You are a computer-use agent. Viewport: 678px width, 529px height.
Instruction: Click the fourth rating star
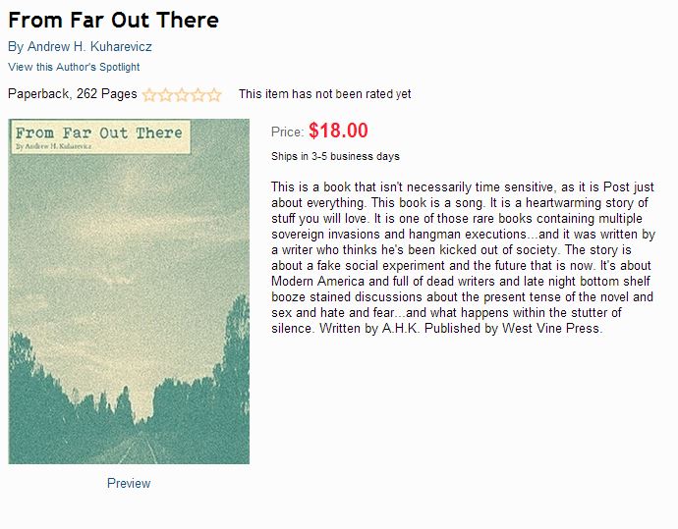(198, 95)
